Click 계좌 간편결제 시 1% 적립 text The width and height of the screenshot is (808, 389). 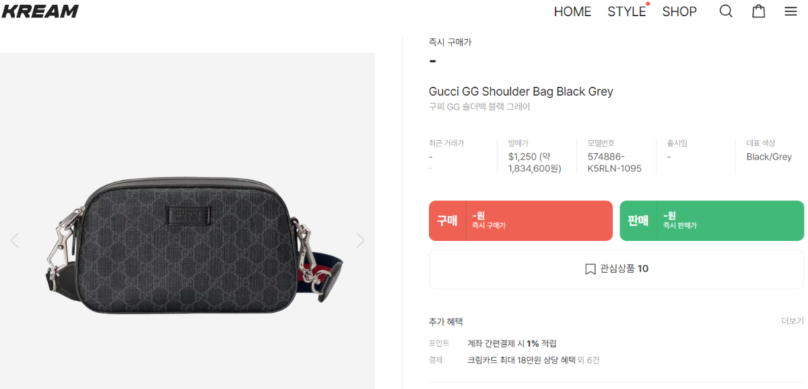click(x=512, y=343)
